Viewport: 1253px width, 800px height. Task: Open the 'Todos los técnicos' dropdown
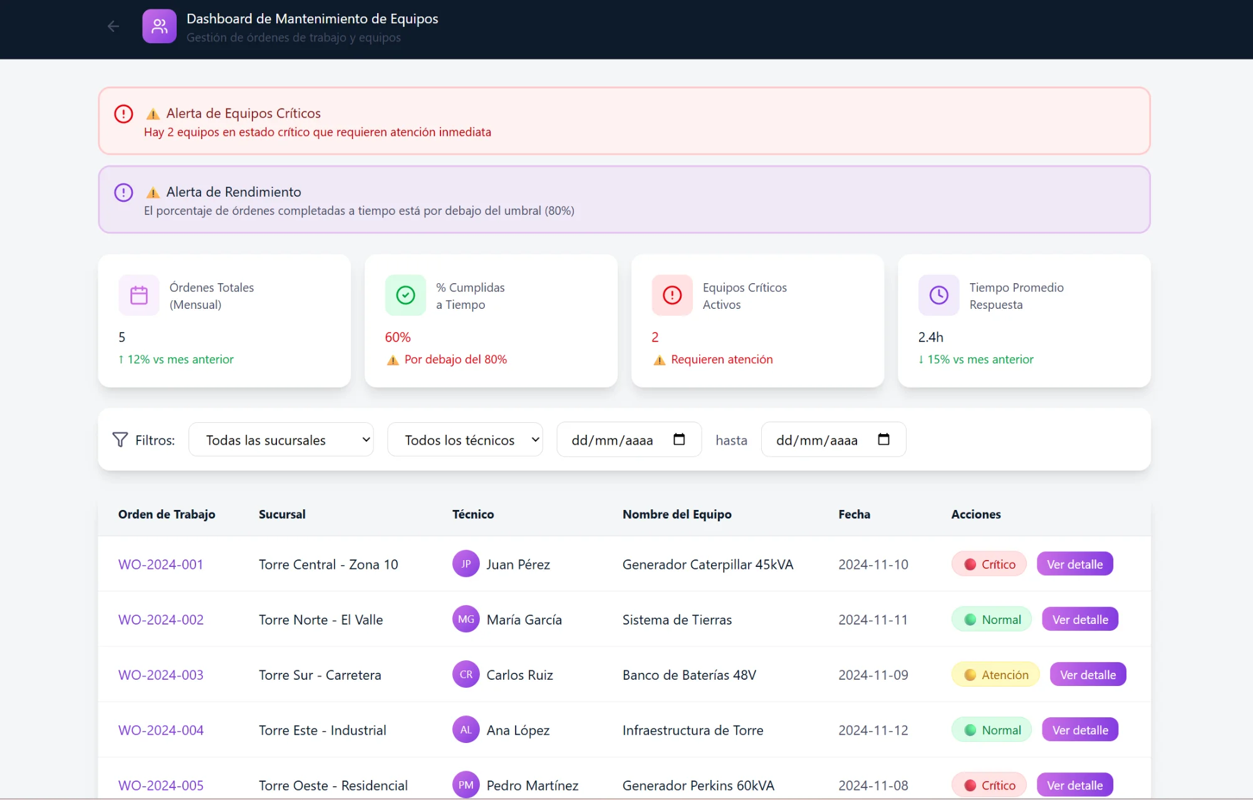pyautogui.click(x=465, y=439)
